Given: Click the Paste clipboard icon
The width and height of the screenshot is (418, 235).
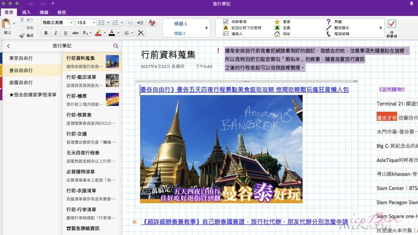Looking at the screenshot, I should coord(6,23).
